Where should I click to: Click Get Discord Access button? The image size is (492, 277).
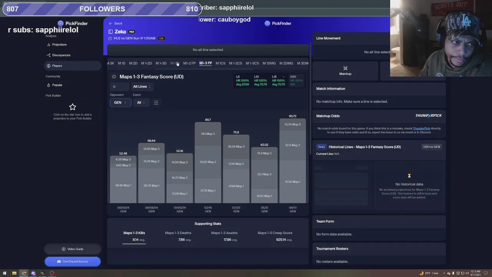(x=73, y=262)
